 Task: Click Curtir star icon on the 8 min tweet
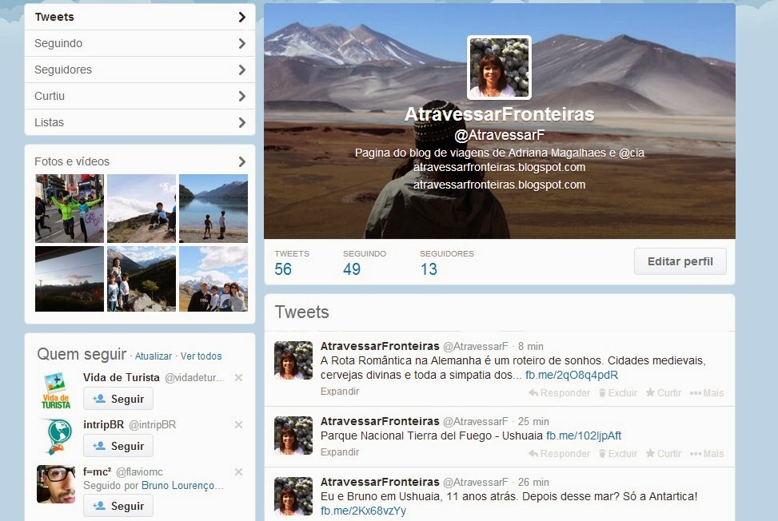tap(664, 392)
